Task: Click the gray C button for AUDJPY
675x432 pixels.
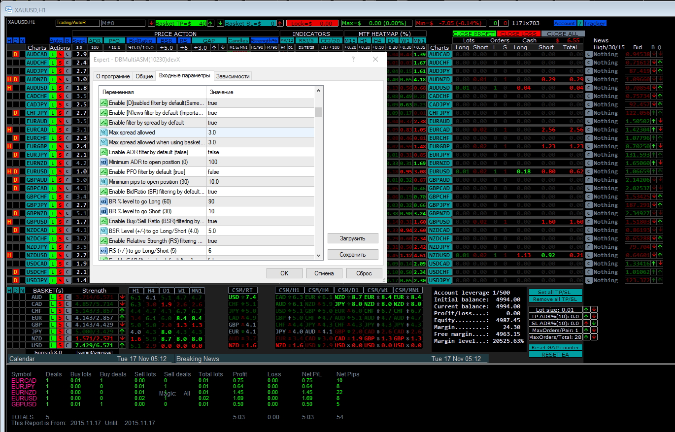Action: [x=68, y=71]
